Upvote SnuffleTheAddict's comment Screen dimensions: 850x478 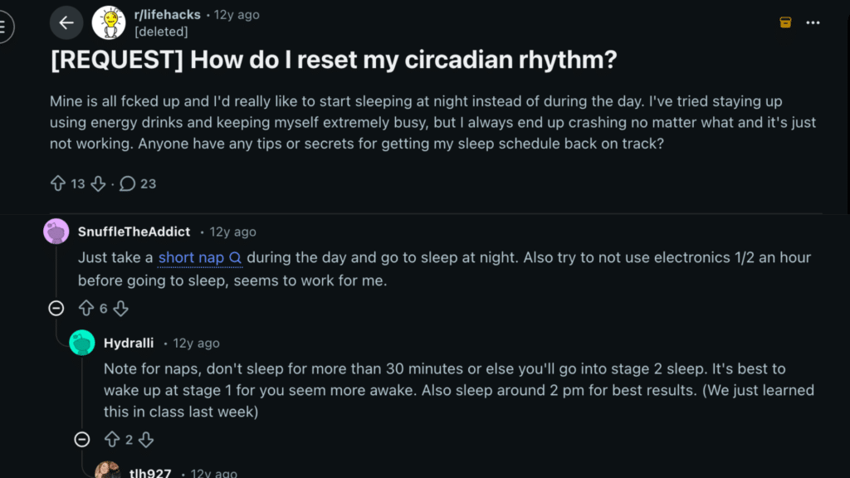(85, 309)
